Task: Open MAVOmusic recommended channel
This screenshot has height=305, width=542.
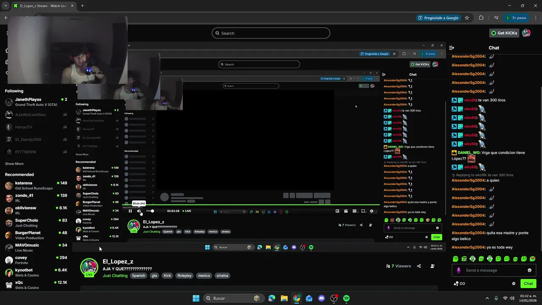Action: (x=36, y=247)
